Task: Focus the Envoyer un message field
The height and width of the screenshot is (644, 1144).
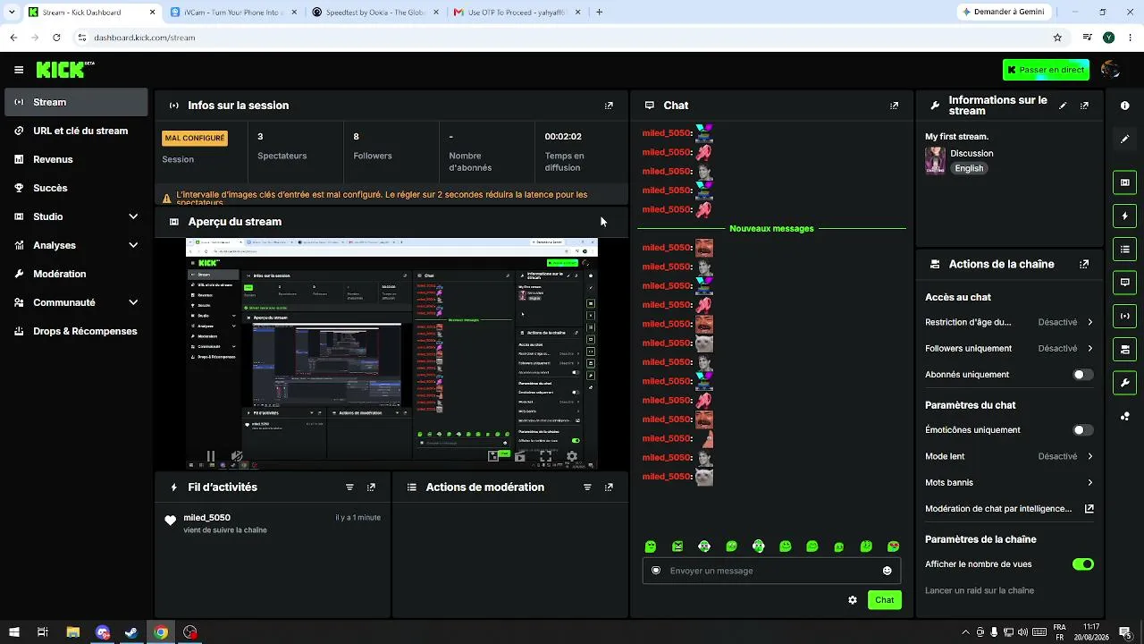Action: pyautogui.click(x=772, y=571)
